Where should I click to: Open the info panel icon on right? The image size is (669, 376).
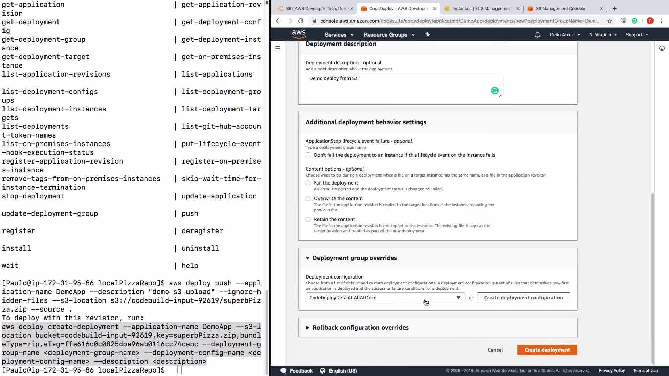coord(662,48)
